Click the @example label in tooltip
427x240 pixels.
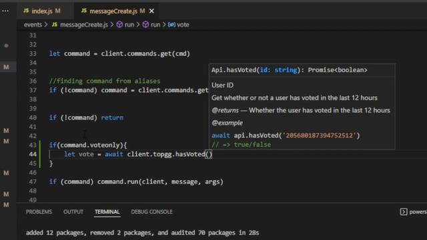click(x=227, y=123)
